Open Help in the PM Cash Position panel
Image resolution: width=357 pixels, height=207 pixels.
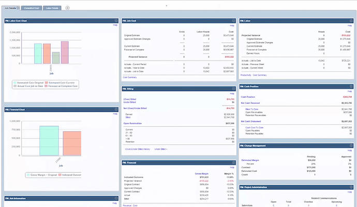tap(350, 91)
